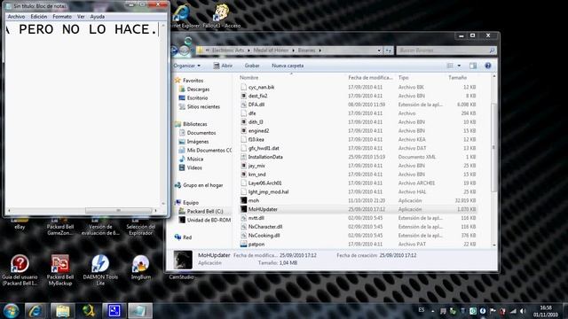Open the Archivo menu in Notepad
The image size is (568, 319).
[x=16, y=17]
